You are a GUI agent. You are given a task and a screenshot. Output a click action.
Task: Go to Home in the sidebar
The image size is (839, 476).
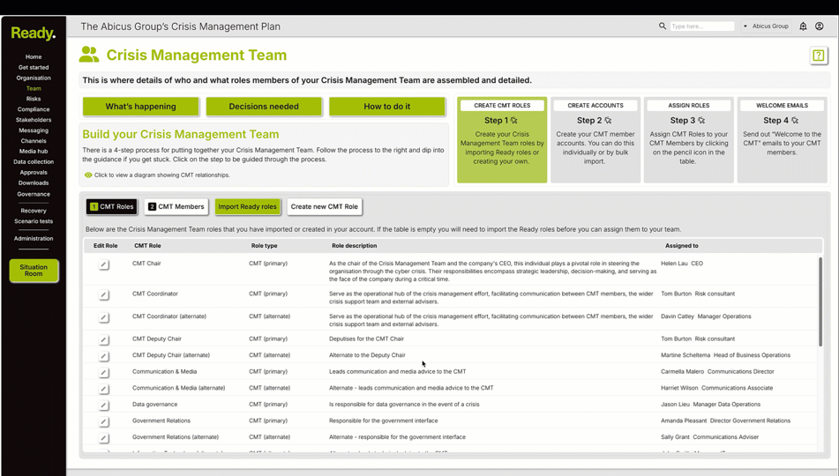tap(34, 56)
